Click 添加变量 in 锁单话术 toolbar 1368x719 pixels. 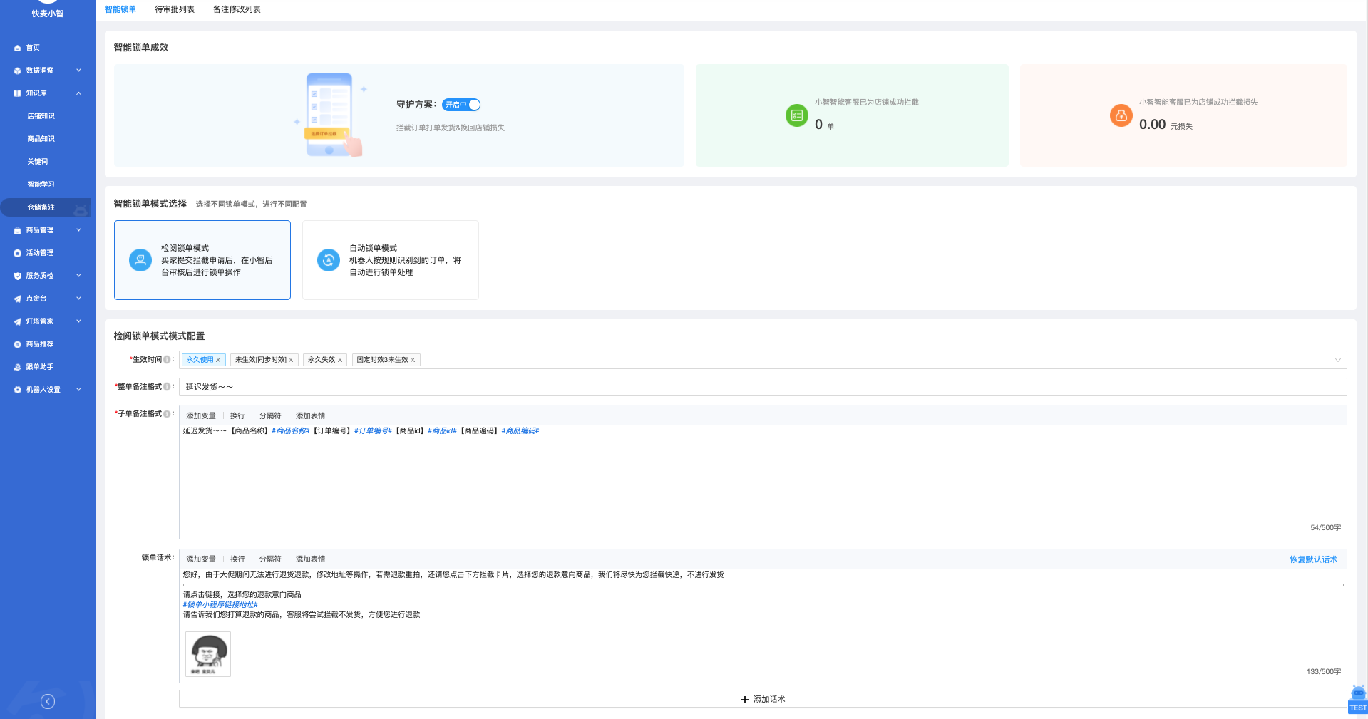pyautogui.click(x=201, y=559)
